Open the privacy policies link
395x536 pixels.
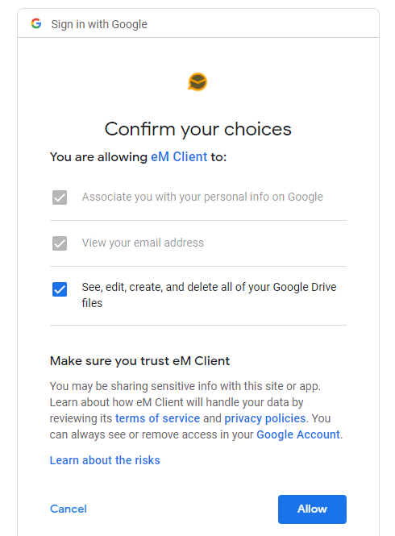(x=265, y=418)
